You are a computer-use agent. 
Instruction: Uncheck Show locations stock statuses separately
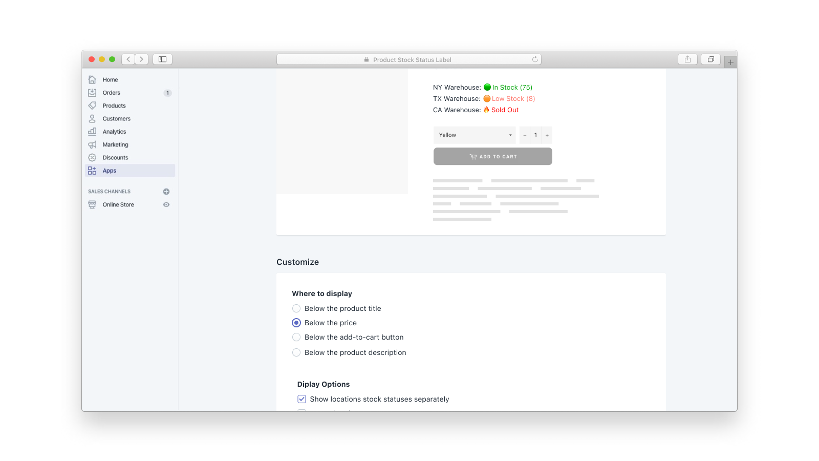point(301,399)
